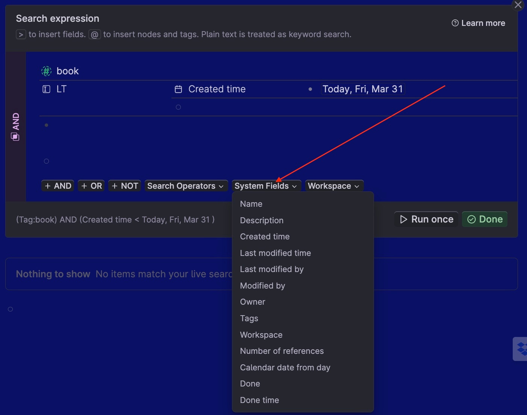
Task: Select Last modified by from the menu
Action: coord(272,269)
